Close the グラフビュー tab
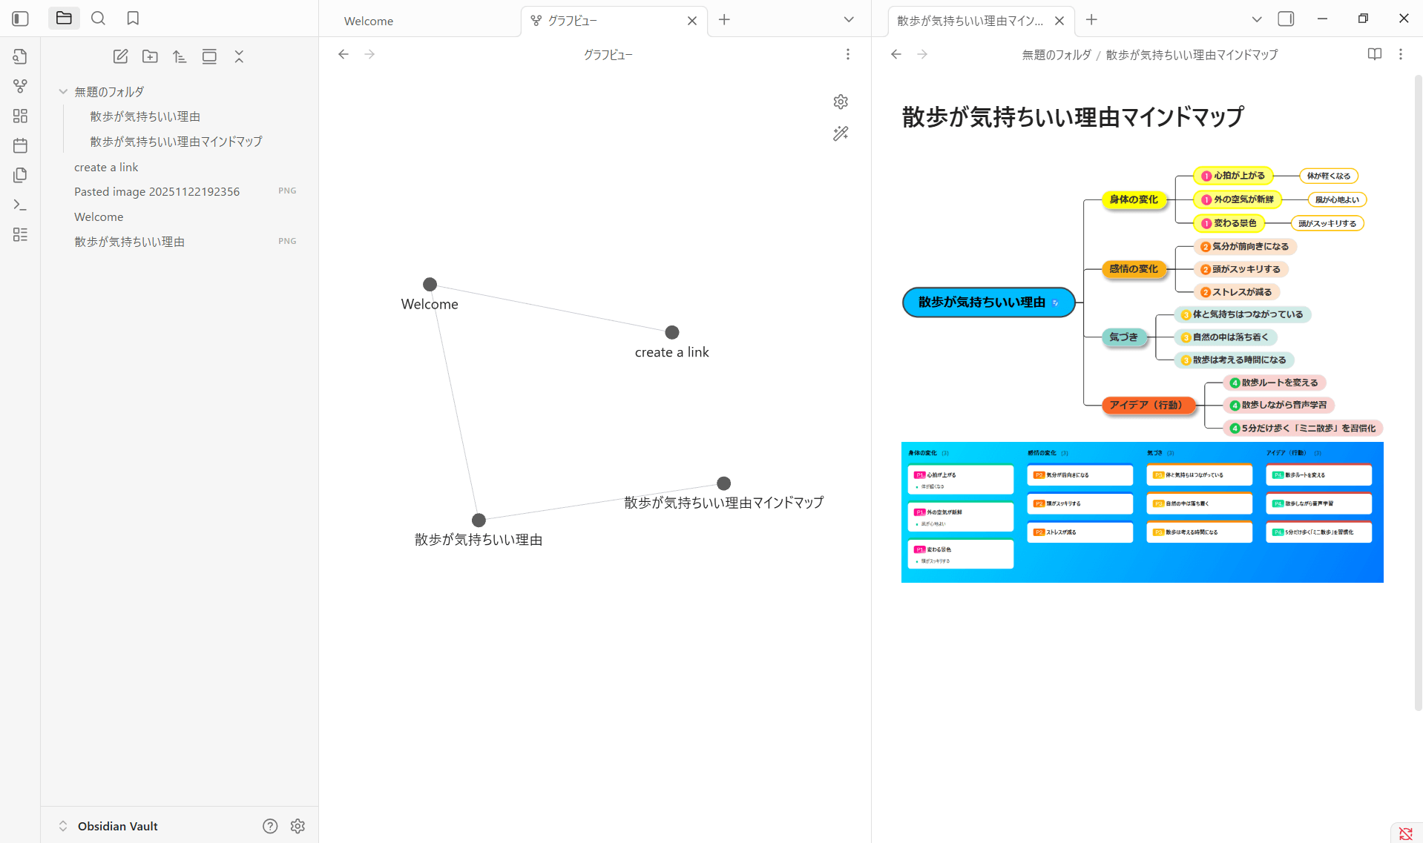This screenshot has width=1423, height=843. (x=691, y=21)
